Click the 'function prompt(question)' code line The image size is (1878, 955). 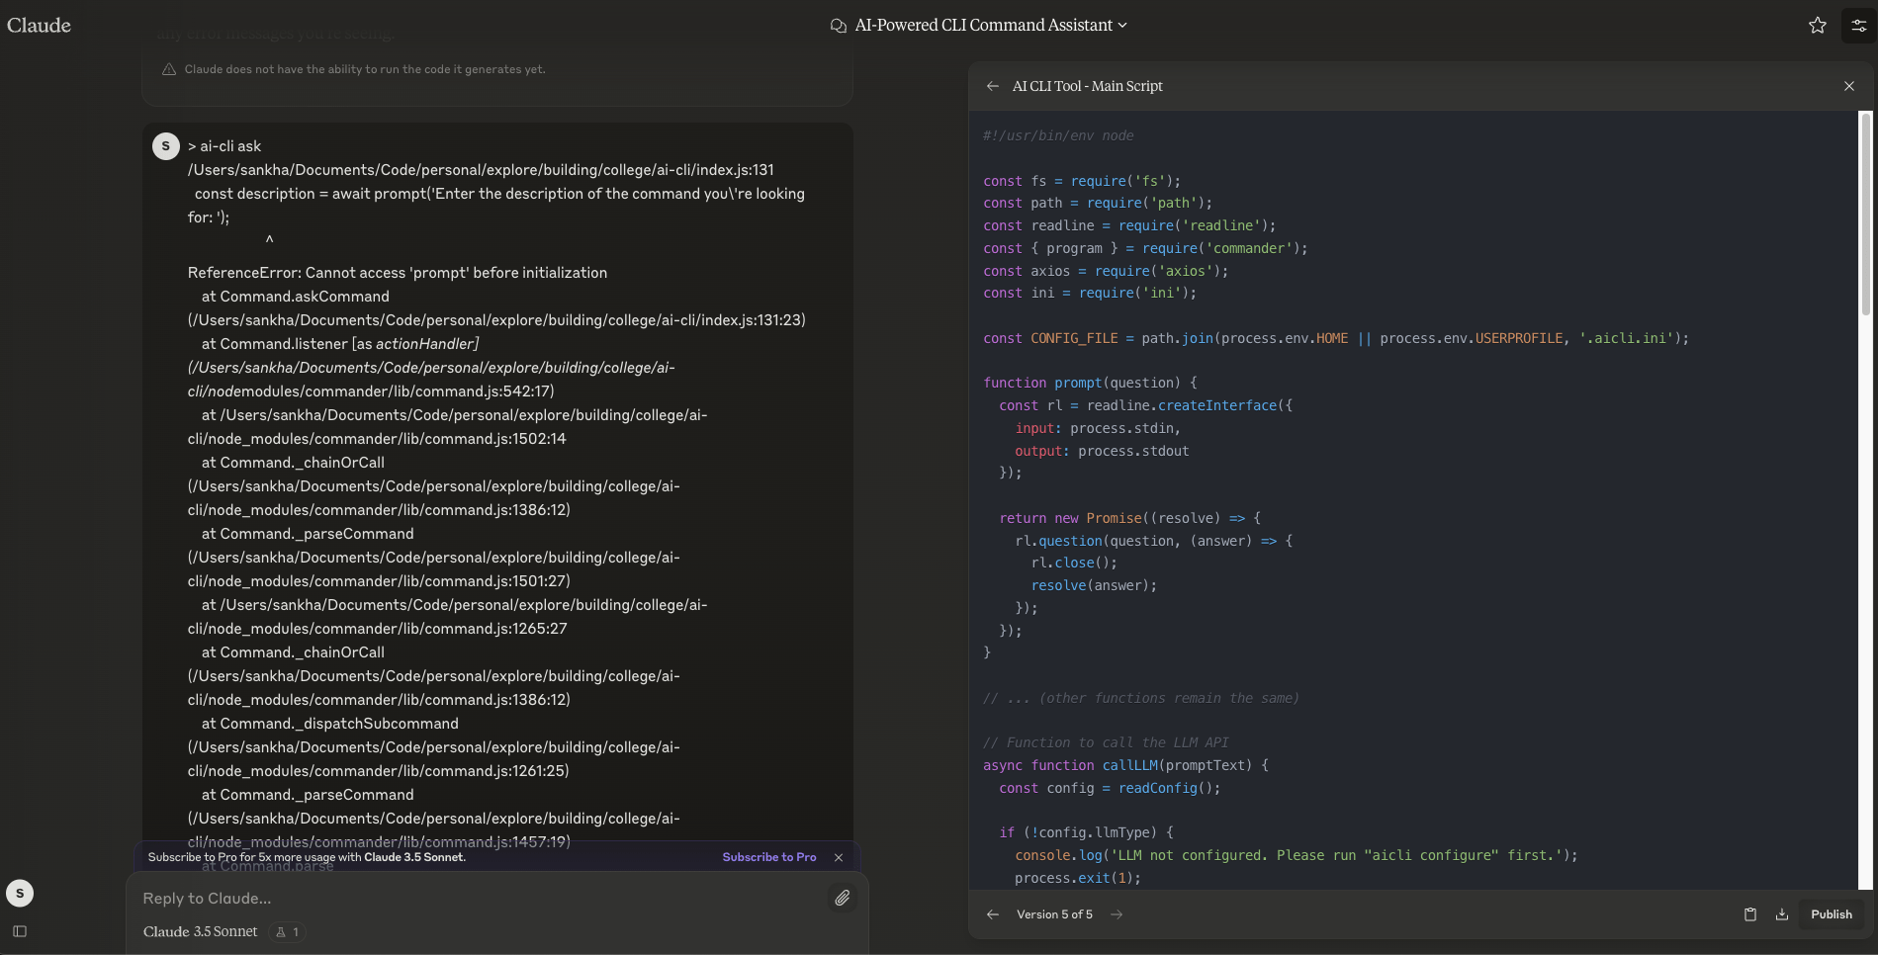point(1090,383)
